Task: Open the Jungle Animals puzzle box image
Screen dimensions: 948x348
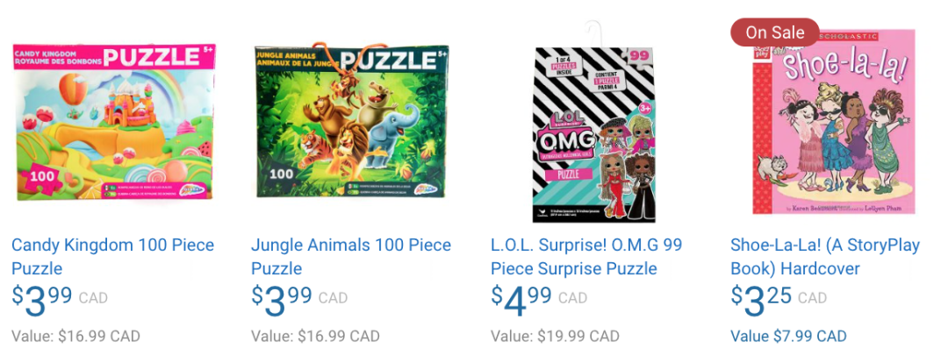Action: pyautogui.click(x=351, y=121)
